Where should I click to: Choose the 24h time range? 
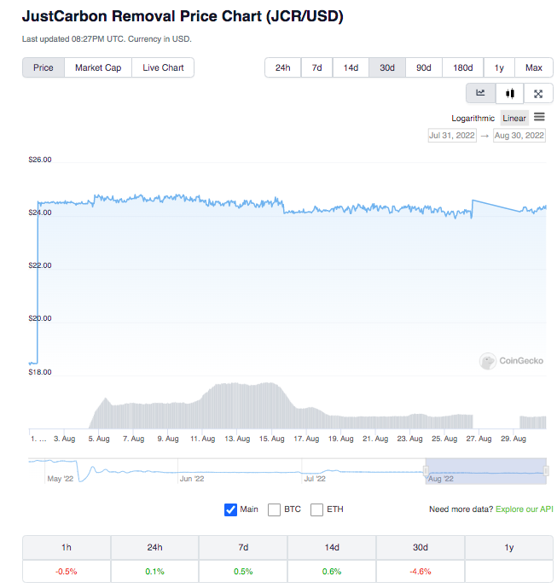(282, 67)
